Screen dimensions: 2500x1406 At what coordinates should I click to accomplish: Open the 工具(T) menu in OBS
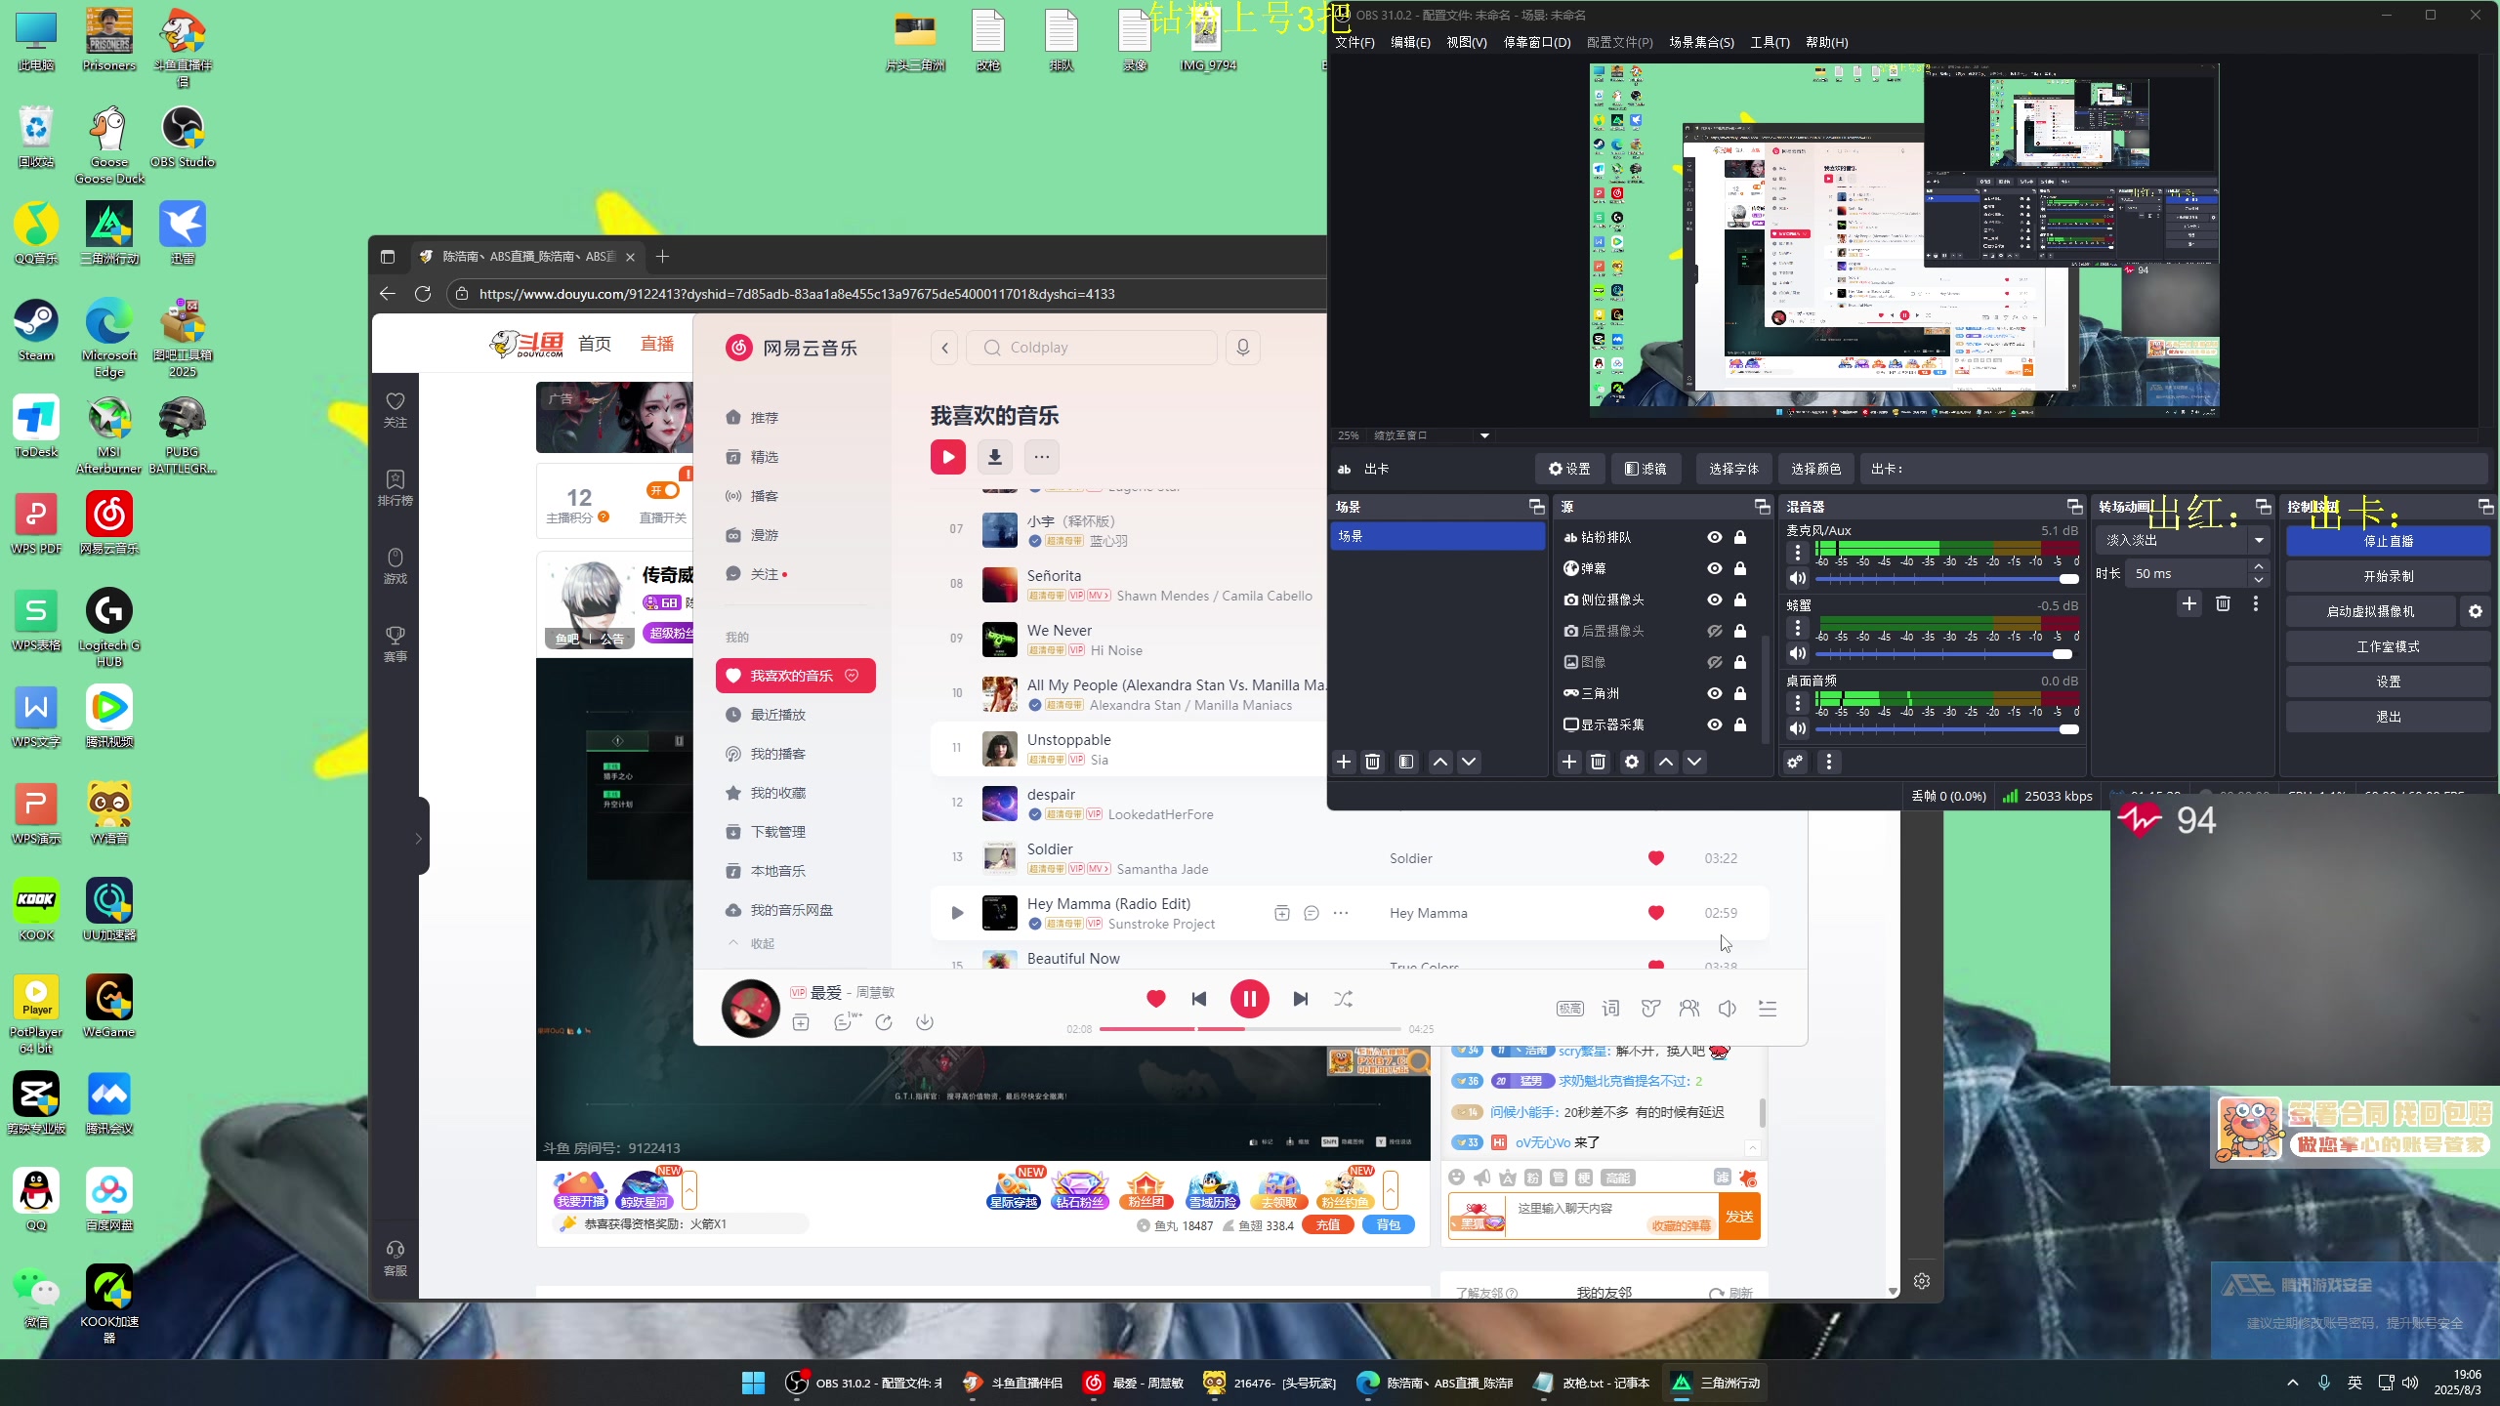(1770, 42)
